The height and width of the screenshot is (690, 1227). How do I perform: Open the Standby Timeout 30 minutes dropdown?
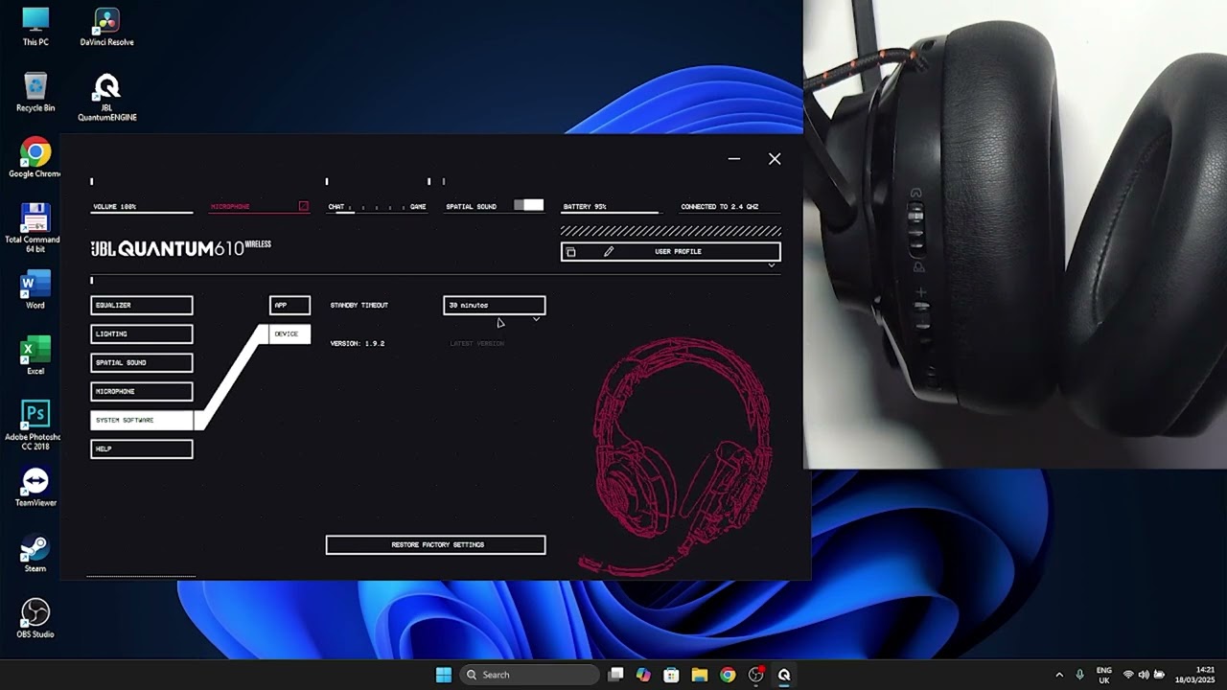click(495, 306)
